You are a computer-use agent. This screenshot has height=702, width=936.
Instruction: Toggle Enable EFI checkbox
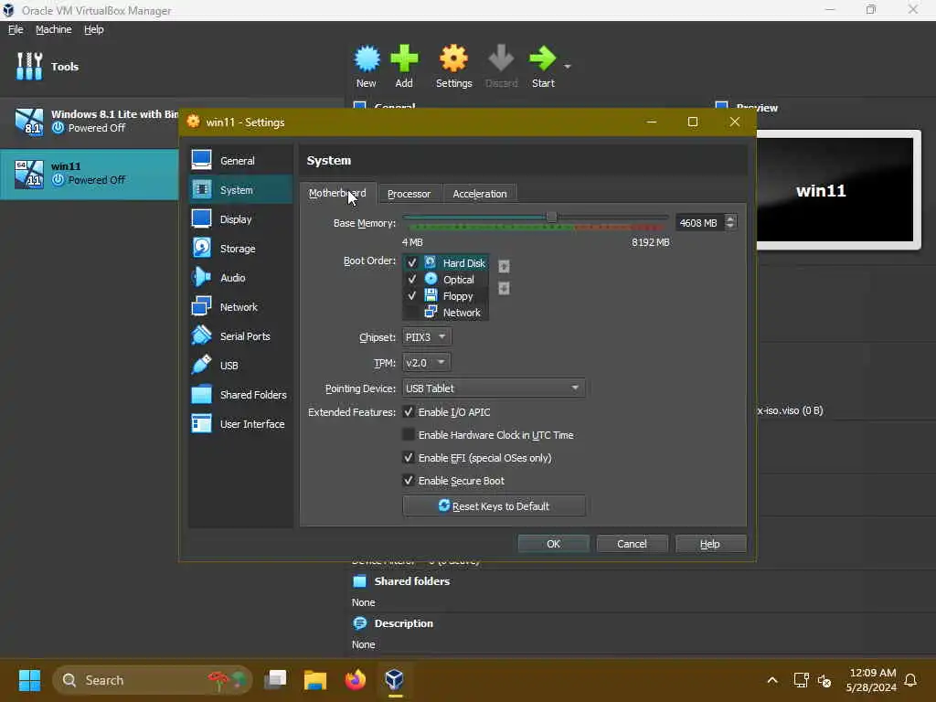point(409,458)
